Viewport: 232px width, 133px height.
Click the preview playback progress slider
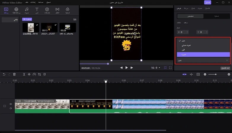point(126,64)
